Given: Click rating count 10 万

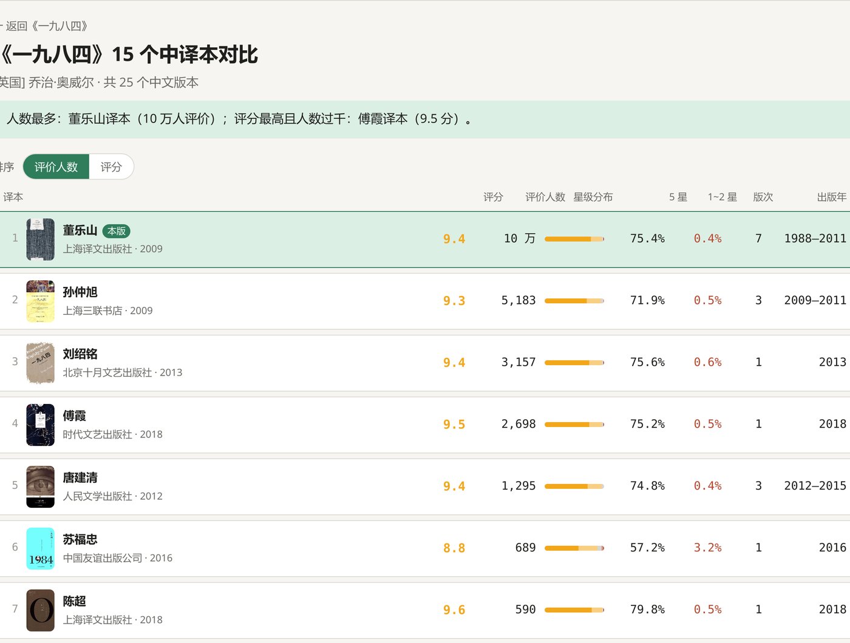Looking at the screenshot, I should coord(520,238).
